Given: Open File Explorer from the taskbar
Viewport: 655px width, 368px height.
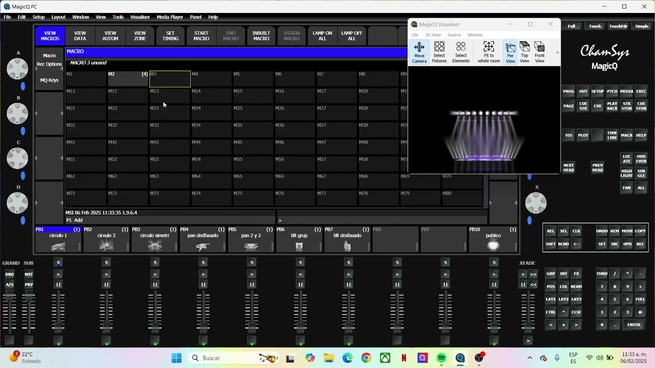Looking at the screenshot, I should coord(329,358).
